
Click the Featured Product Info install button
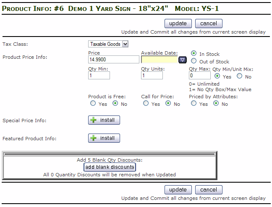(104, 138)
